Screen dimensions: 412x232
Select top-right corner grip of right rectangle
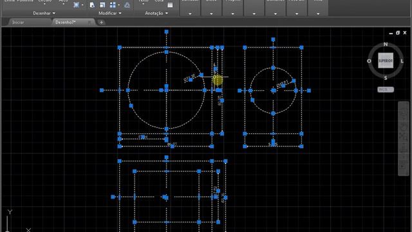[x=301, y=48]
